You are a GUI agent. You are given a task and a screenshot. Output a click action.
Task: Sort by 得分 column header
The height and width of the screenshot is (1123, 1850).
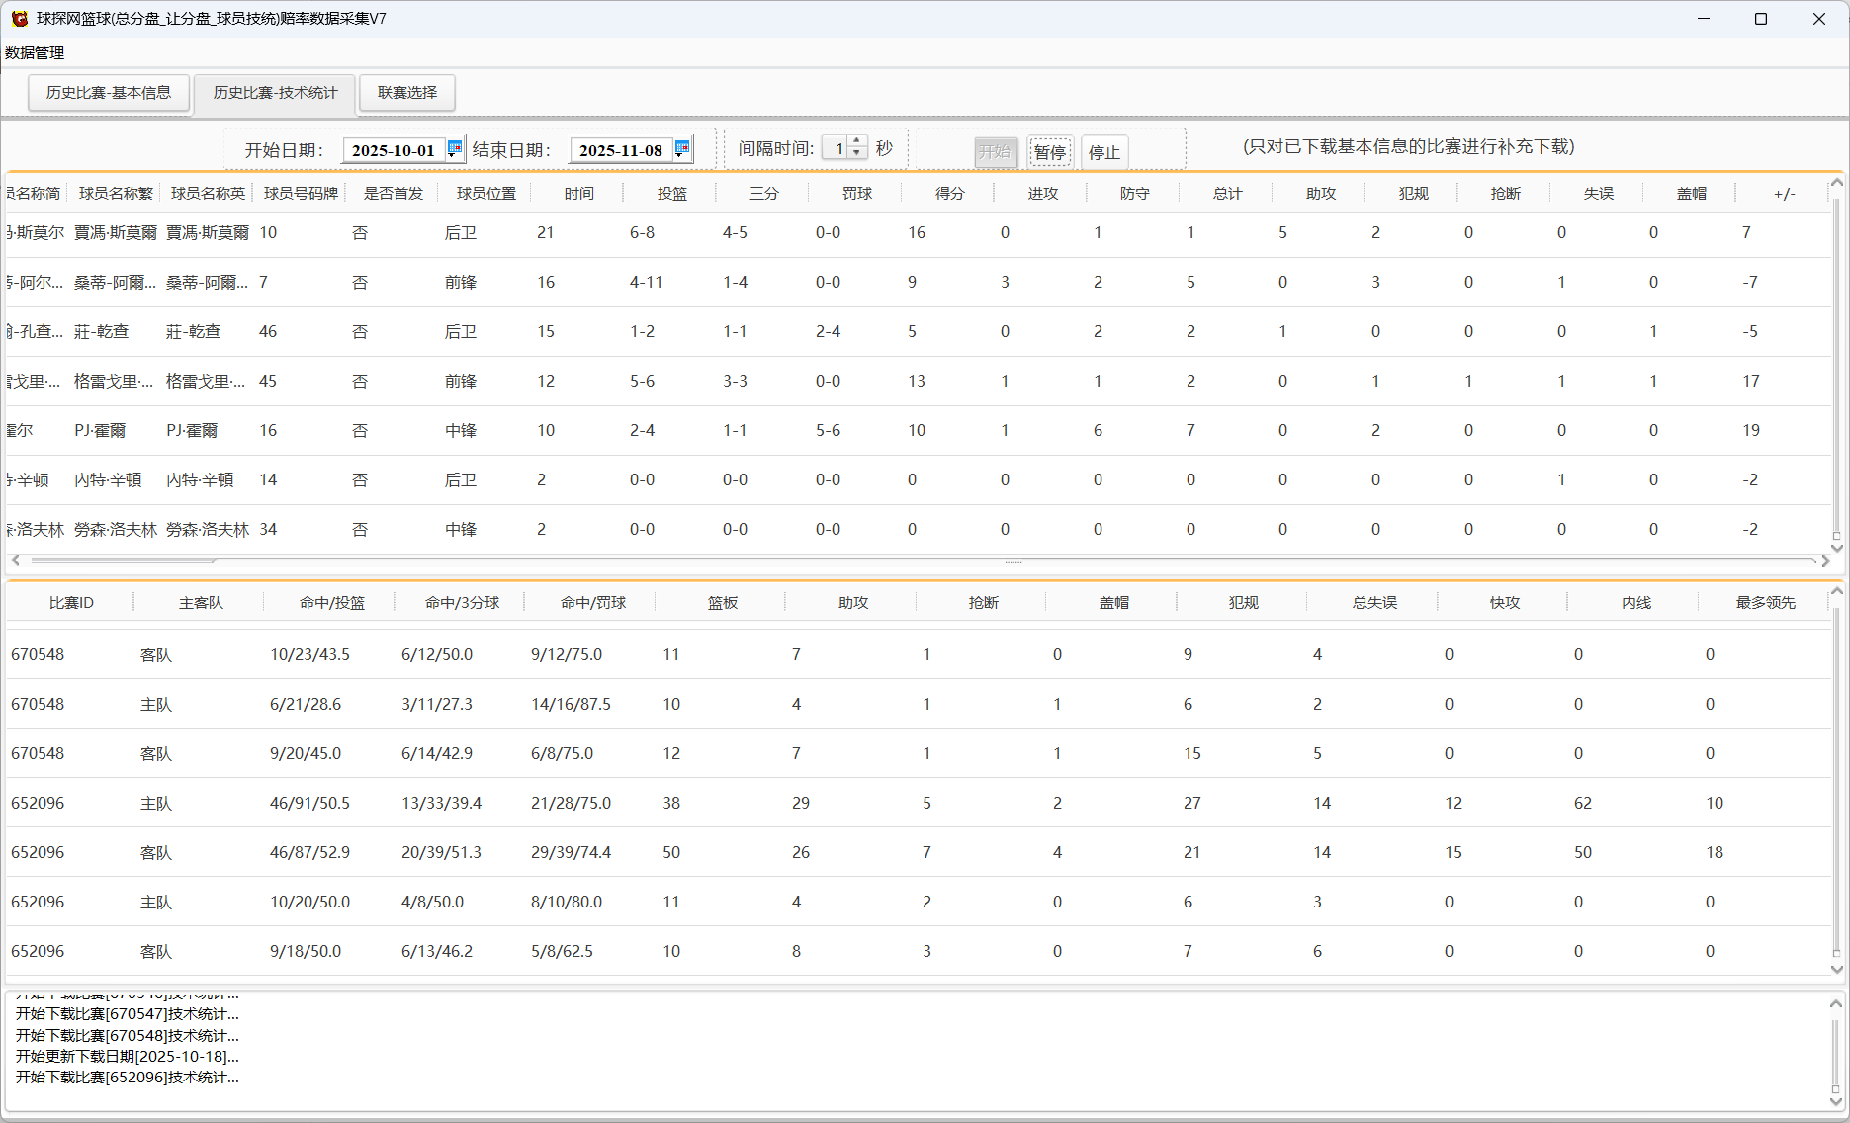[x=950, y=194]
